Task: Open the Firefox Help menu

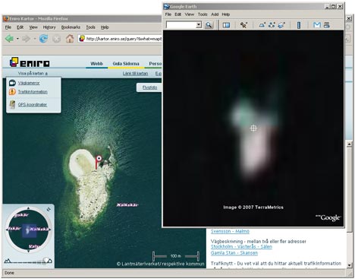Action: coord(105,27)
